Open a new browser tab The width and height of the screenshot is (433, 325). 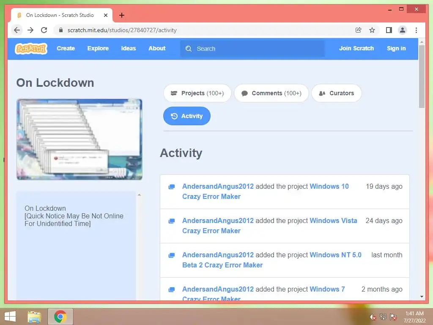coord(122,15)
